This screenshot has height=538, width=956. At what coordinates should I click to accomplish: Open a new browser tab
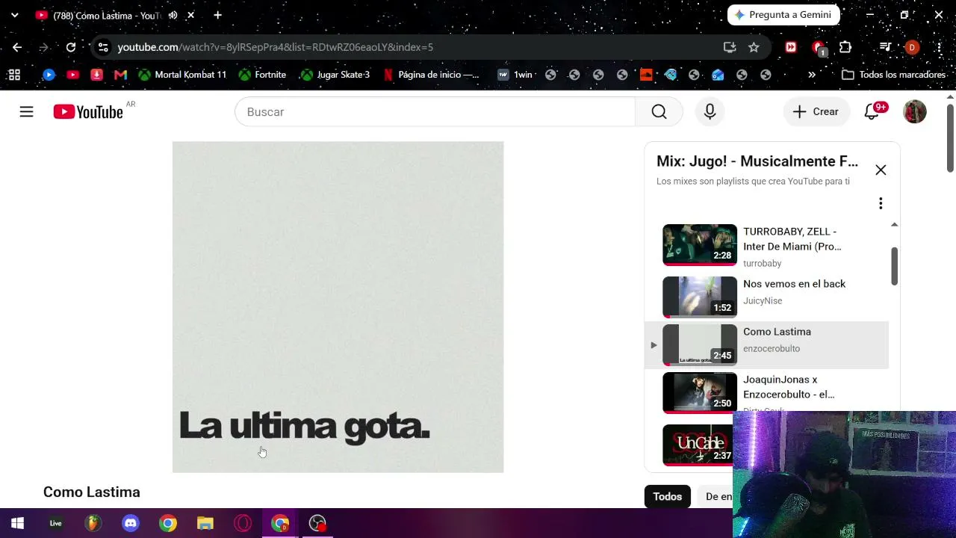pos(217,15)
